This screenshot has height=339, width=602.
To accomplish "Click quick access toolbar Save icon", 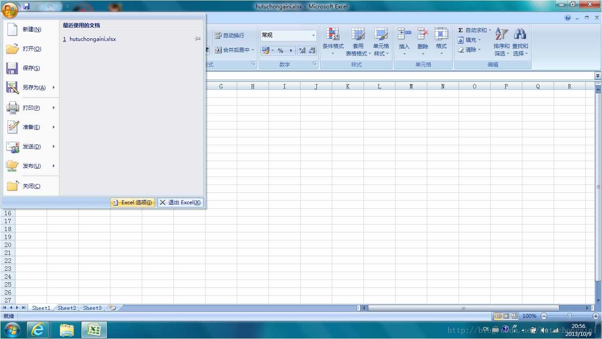I will [26, 6].
